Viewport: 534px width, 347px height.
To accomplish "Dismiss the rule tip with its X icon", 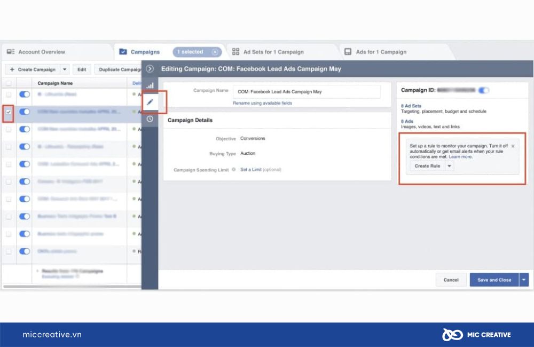I will (x=513, y=146).
